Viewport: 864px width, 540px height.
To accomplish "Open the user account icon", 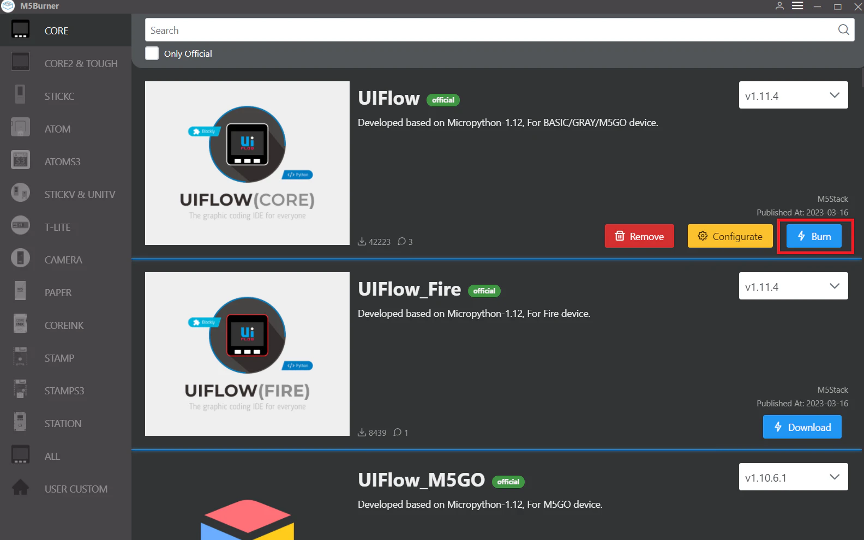I will coord(779,6).
